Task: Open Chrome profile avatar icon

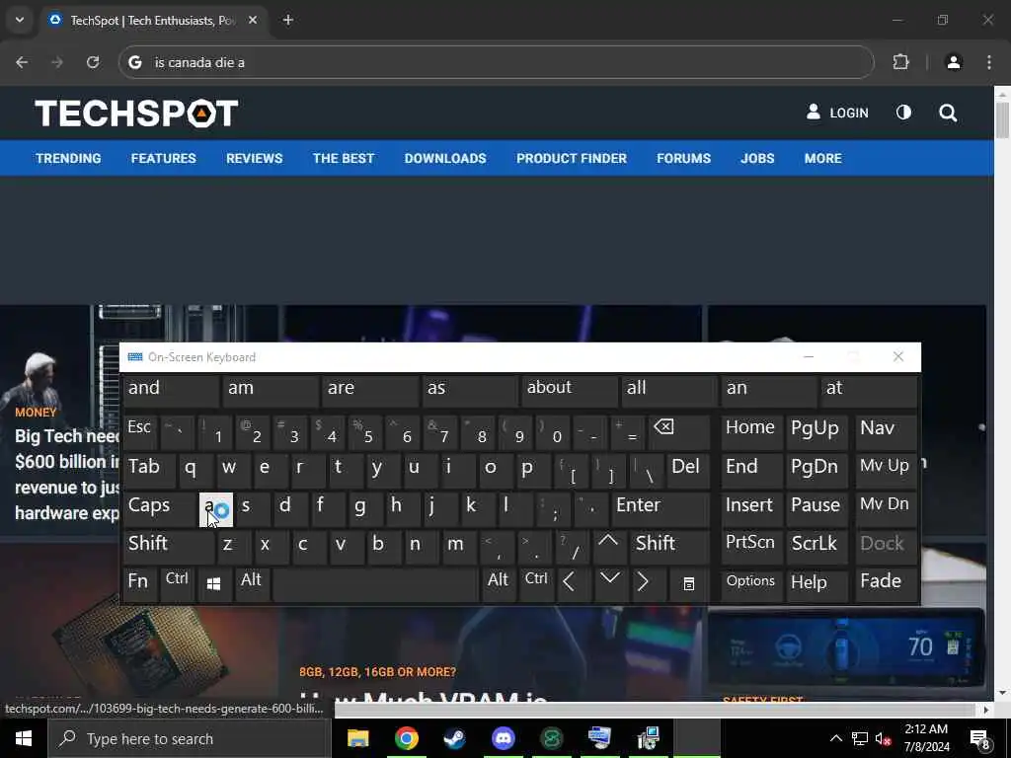Action: pos(954,62)
